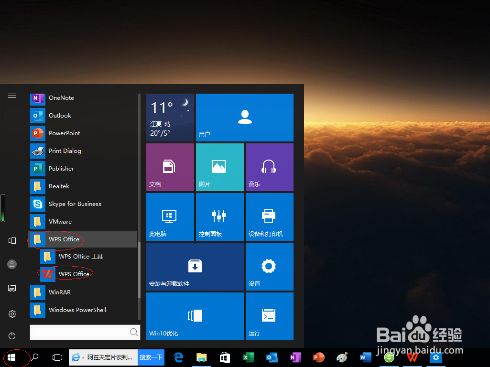Viewport: 490px width, 367px height.
Task: Click the 搜索一下 button
Action: pyautogui.click(x=151, y=357)
